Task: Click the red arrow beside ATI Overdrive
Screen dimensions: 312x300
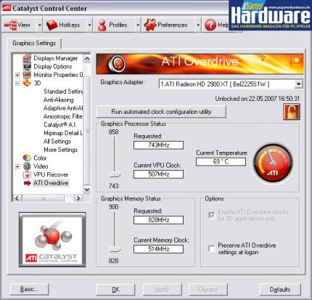Action: [x=27, y=183]
